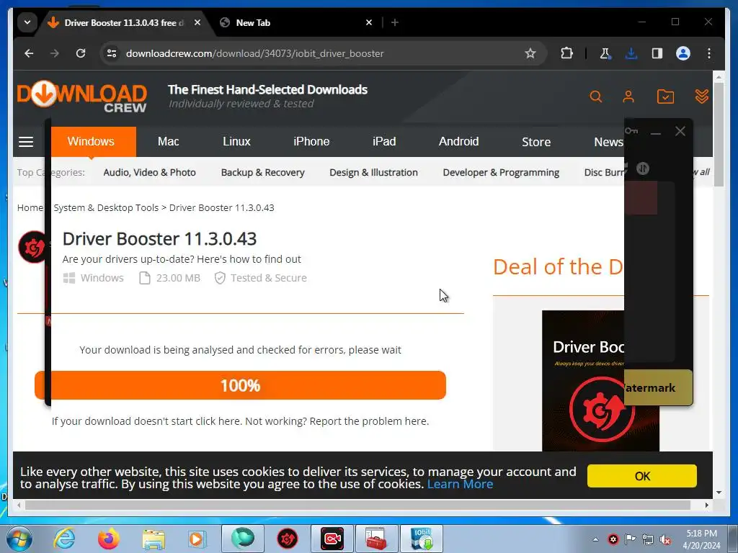Open Chrome Labs flask icon

[605, 53]
